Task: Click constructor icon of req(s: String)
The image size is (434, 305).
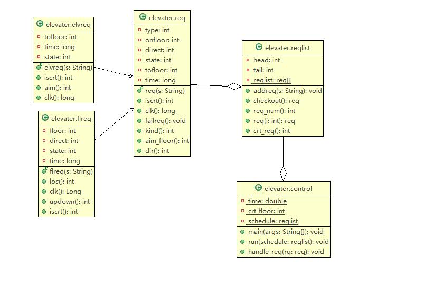Action: click(x=140, y=90)
